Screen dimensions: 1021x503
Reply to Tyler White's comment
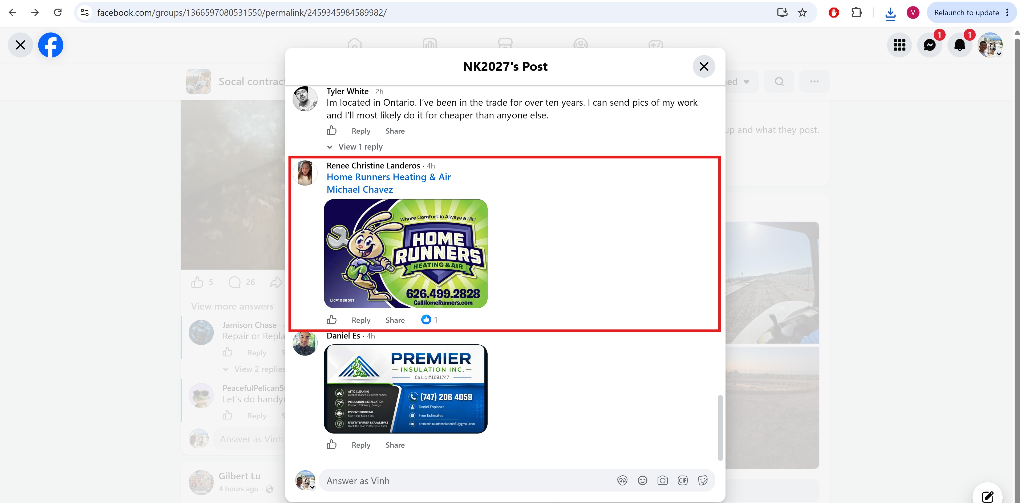pos(361,131)
